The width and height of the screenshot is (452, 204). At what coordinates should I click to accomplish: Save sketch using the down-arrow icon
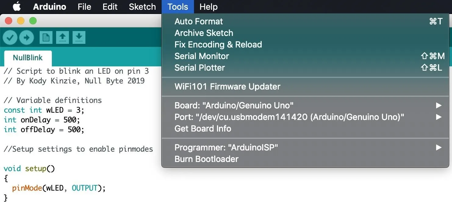pos(79,37)
